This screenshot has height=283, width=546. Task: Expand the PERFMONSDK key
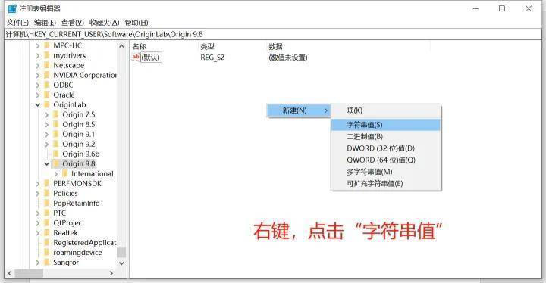[38, 184]
